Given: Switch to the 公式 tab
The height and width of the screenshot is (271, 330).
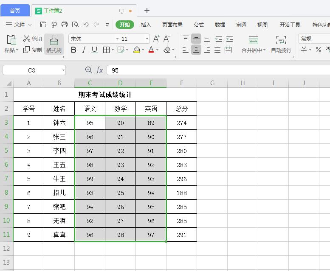Looking at the screenshot, I should click(x=199, y=25).
